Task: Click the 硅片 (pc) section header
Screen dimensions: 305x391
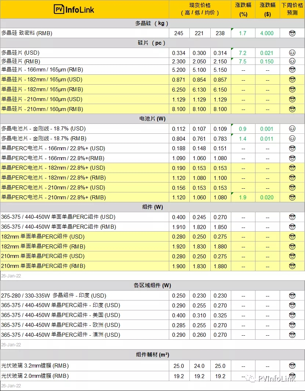Action: click(152, 43)
